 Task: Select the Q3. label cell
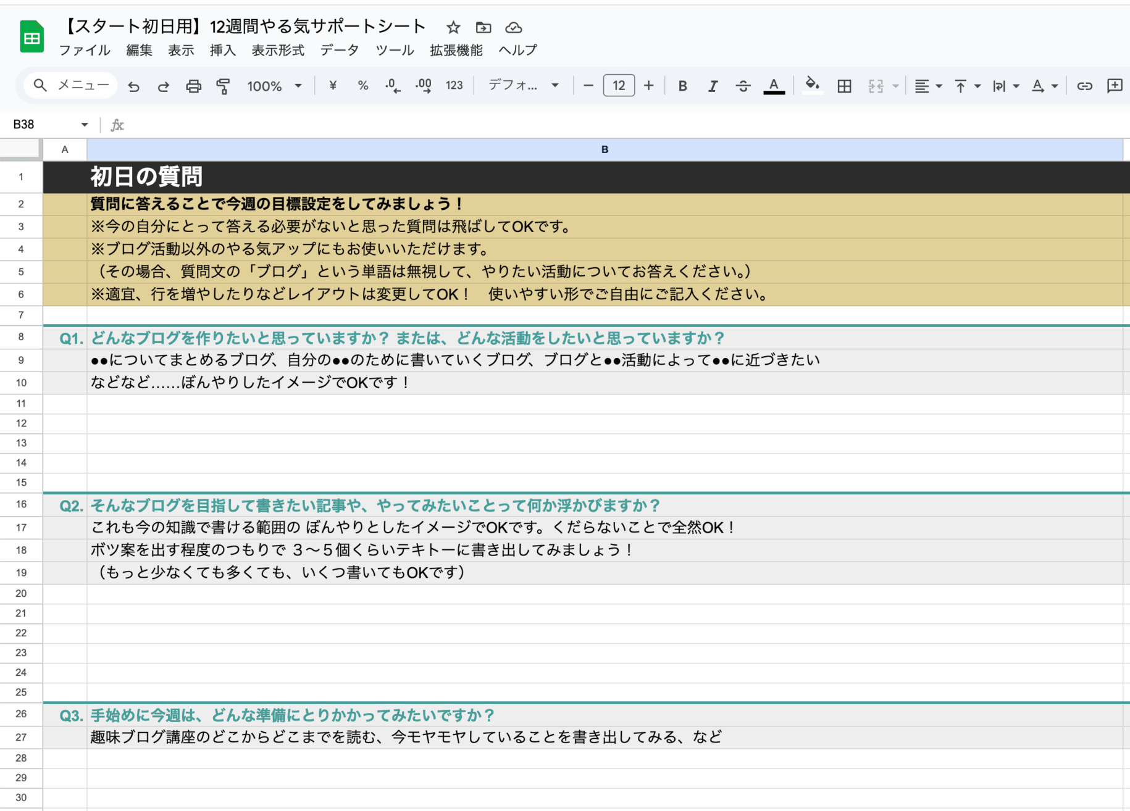tap(65, 715)
